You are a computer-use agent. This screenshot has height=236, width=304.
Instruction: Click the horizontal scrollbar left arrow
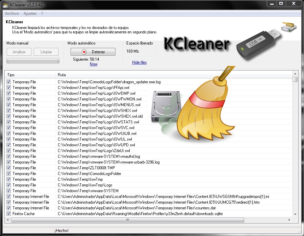click(x=8, y=220)
